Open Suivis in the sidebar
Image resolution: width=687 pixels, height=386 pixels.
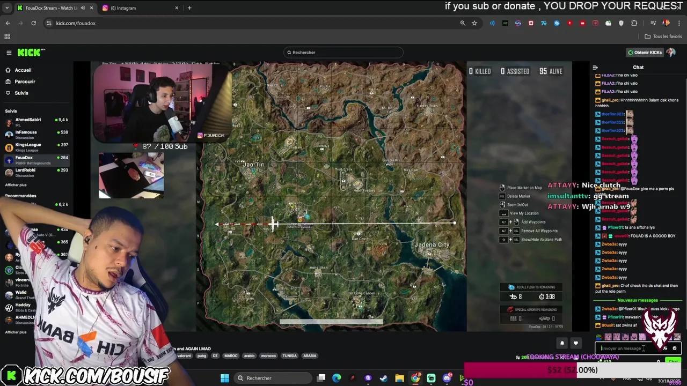pyautogui.click(x=21, y=93)
